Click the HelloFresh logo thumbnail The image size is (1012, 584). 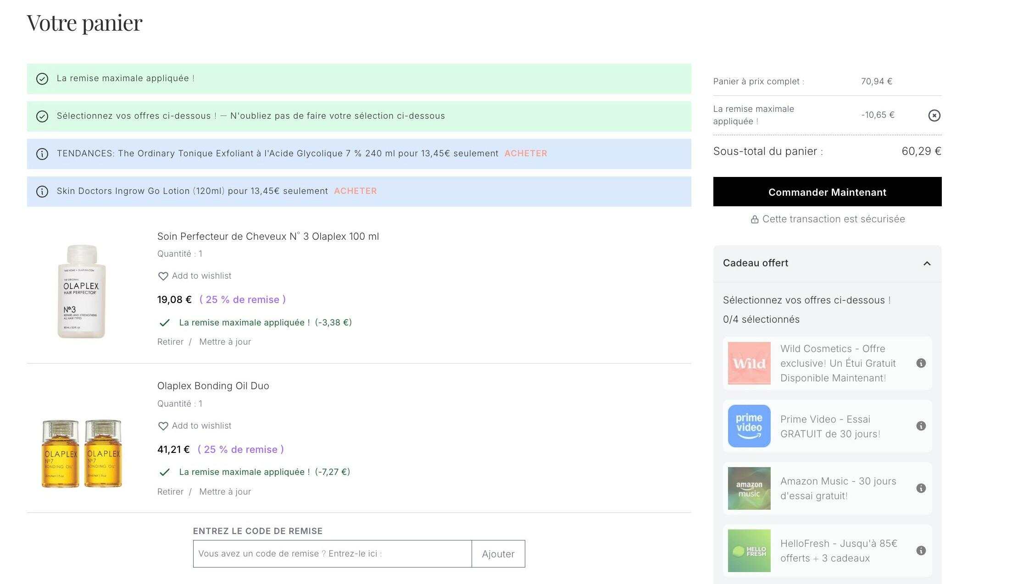tap(749, 551)
